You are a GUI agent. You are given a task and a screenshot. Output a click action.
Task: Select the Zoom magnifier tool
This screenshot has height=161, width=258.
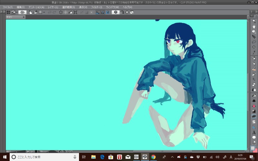254,21
